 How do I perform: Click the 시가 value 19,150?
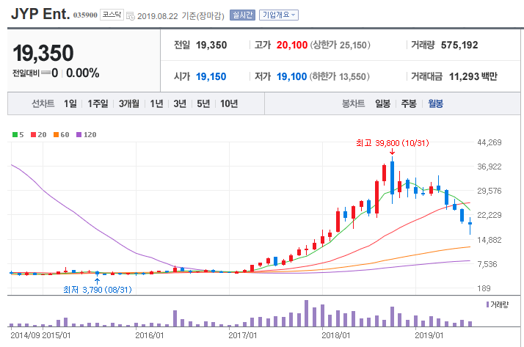[211, 77]
